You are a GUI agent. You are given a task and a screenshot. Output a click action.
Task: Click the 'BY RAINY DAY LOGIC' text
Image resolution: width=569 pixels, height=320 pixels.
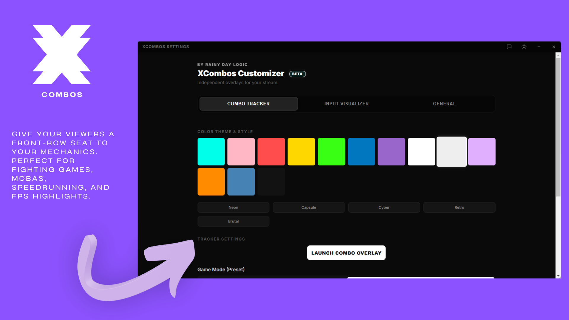tap(222, 65)
